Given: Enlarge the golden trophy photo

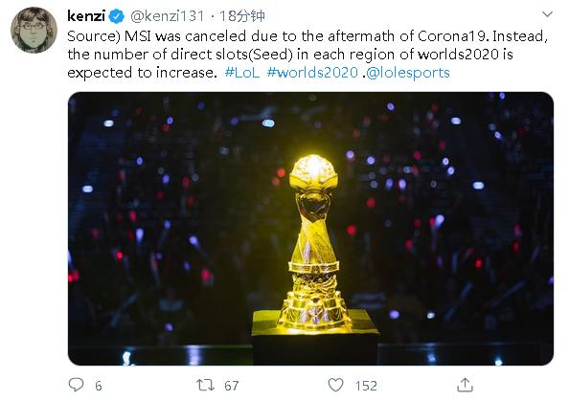Looking at the screenshot, I should pyautogui.click(x=310, y=229).
